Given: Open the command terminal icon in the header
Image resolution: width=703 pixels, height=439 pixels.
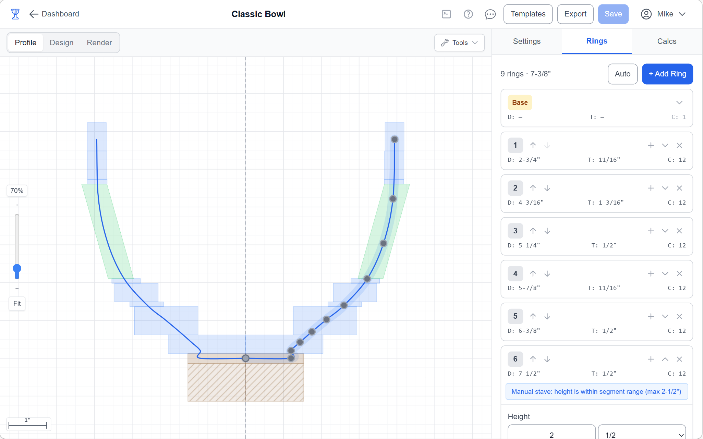Looking at the screenshot, I should tap(446, 14).
